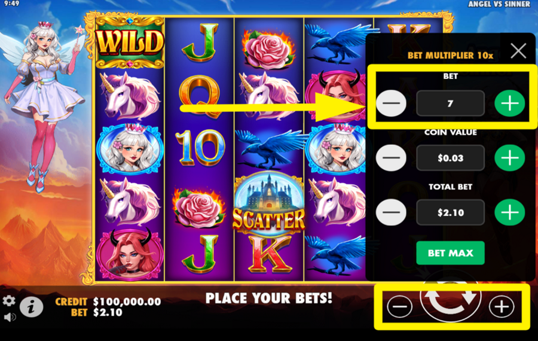538x341 pixels.
Task: Click the BET MAX button
Action: tap(450, 253)
